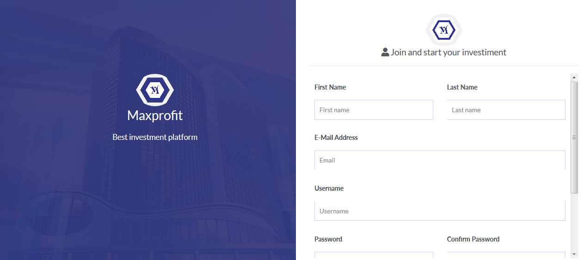
Task: Click the Password input field
Action: click(374, 255)
